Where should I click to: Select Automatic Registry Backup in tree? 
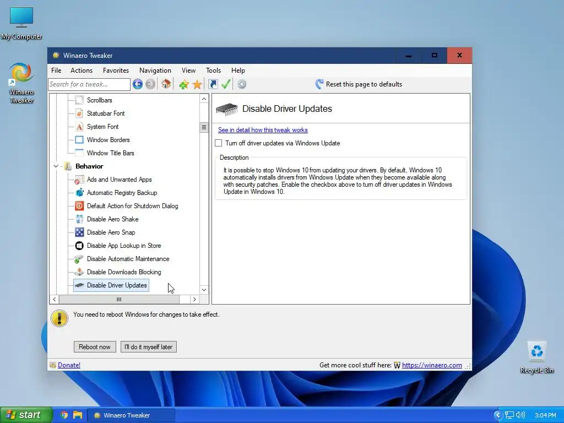click(122, 193)
